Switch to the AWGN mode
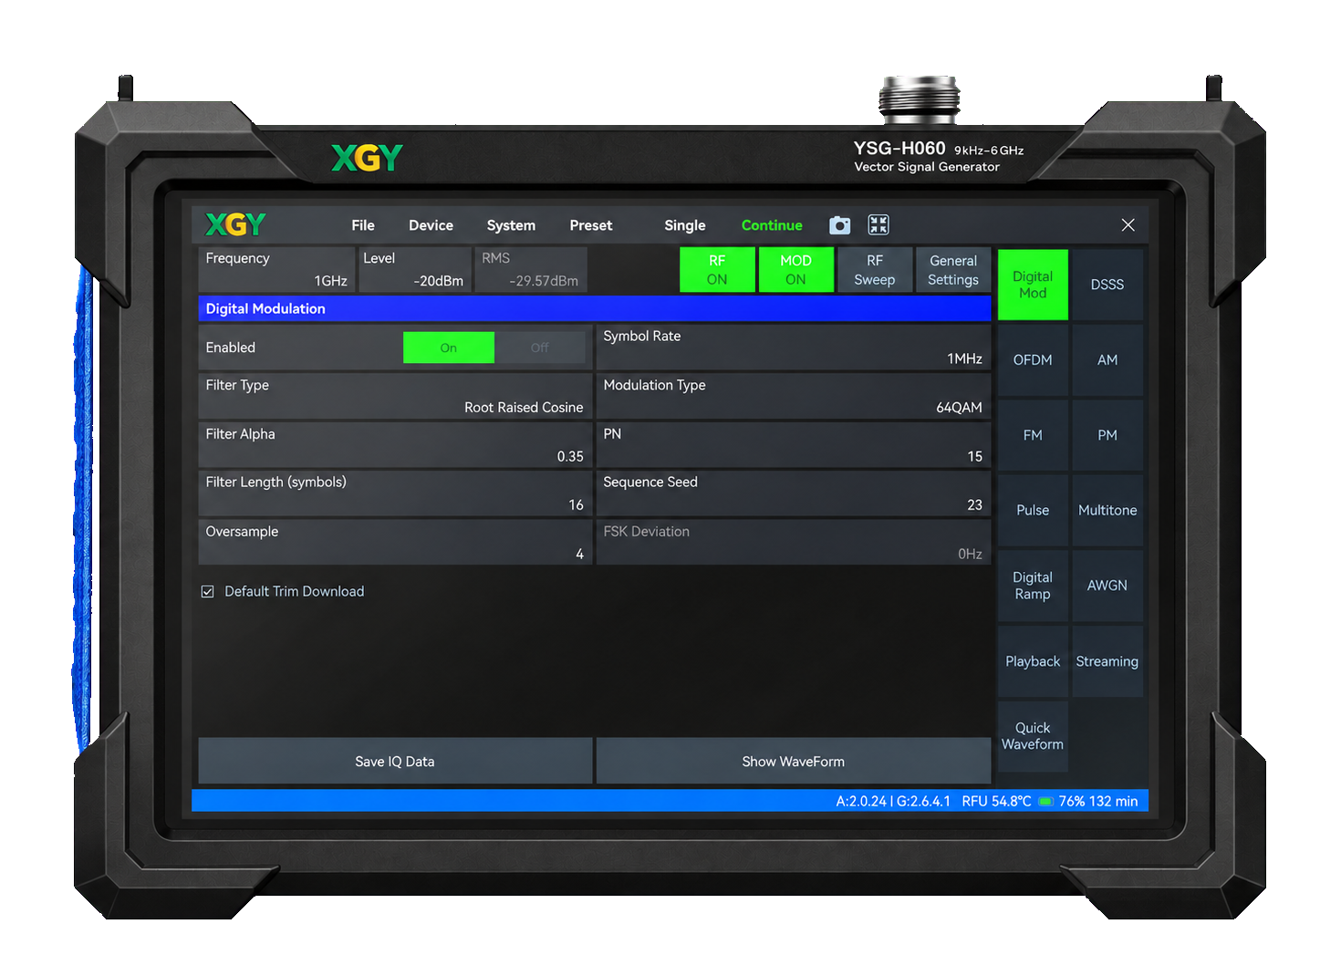 point(1107,586)
